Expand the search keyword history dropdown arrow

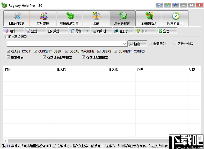(124, 44)
